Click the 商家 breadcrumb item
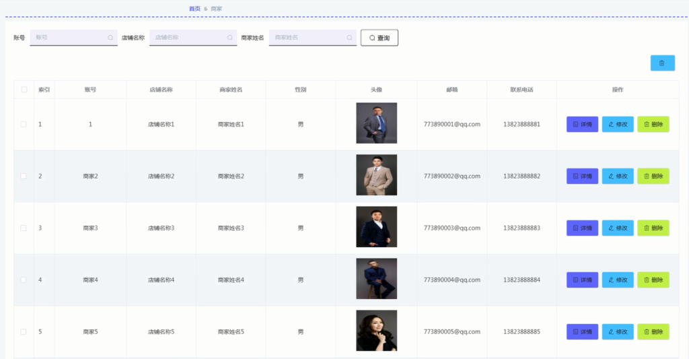689x359 pixels. tap(217, 9)
